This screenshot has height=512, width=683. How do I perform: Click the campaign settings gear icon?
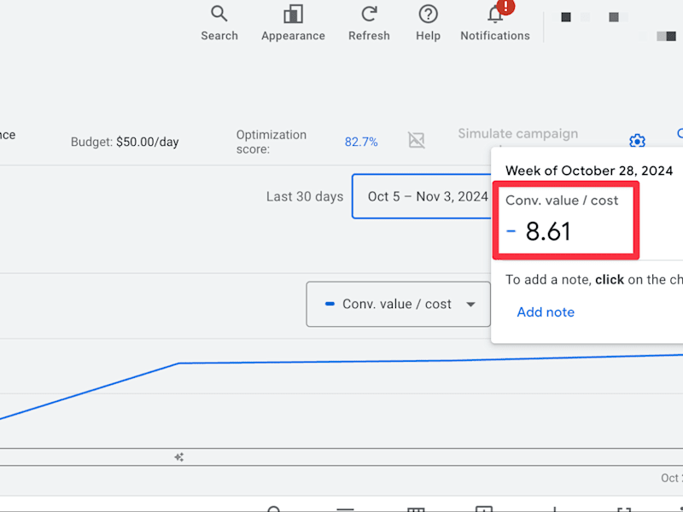pyautogui.click(x=637, y=141)
